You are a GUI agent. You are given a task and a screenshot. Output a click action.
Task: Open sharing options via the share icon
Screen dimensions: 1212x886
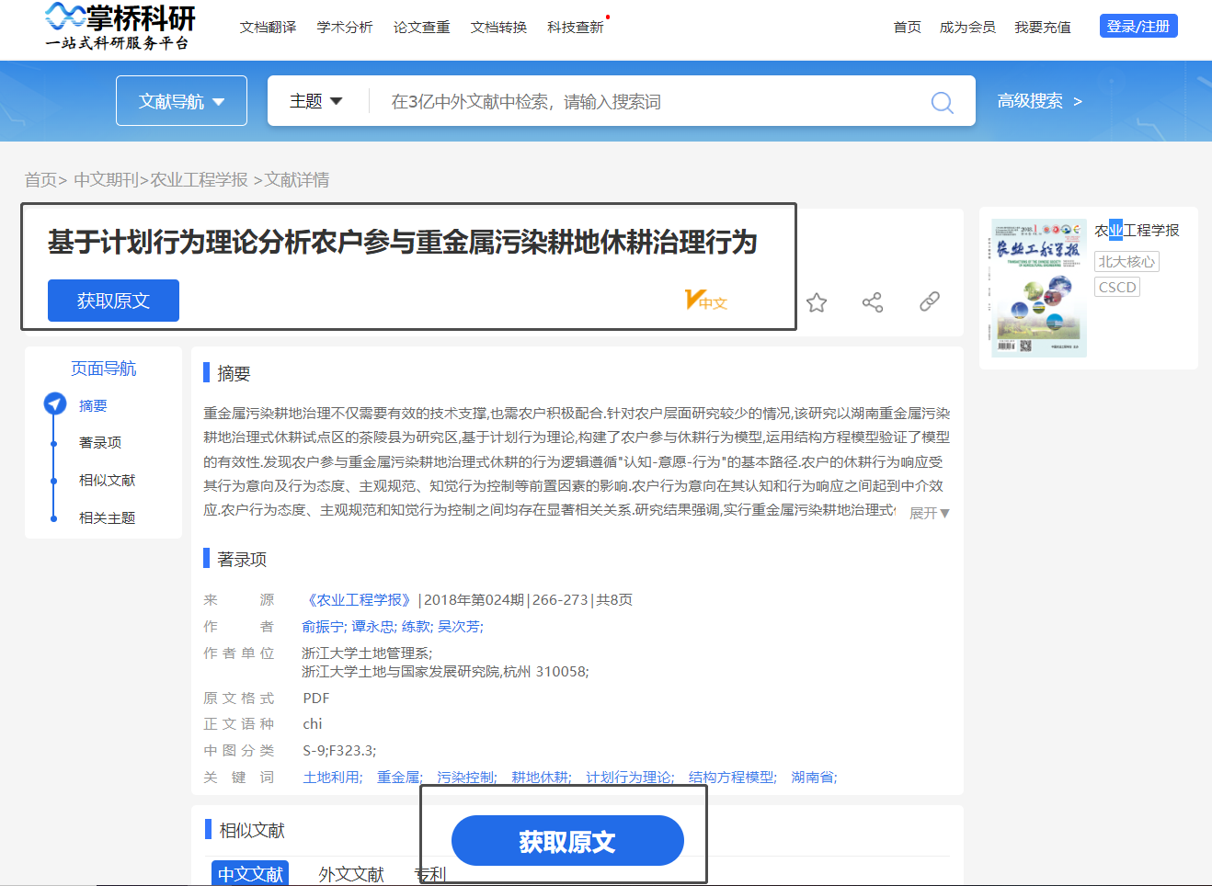pos(872,301)
